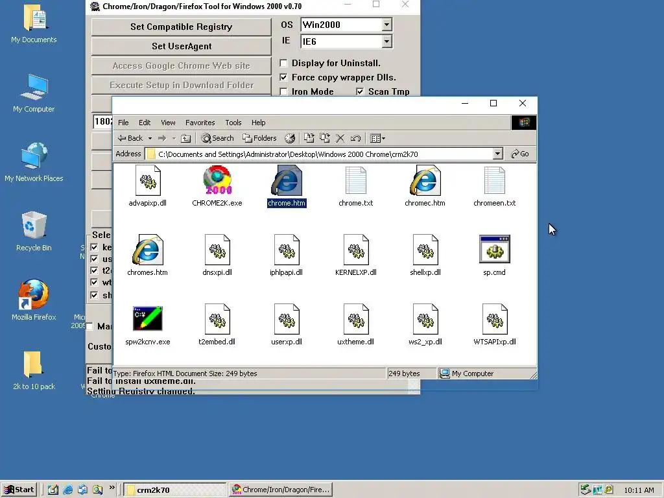Select the chrome.txt text file icon
The width and height of the screenshot is (664, 498).
[356, 181]
